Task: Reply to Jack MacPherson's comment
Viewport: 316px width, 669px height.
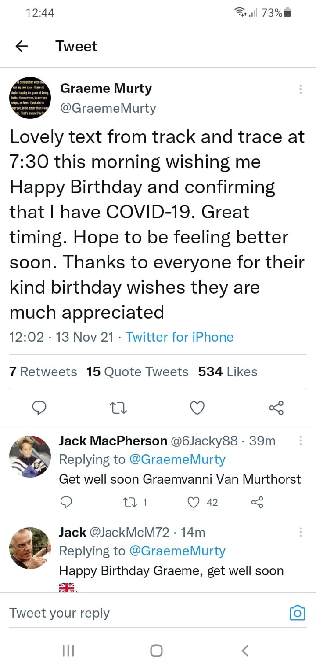Action: [66, 502]
